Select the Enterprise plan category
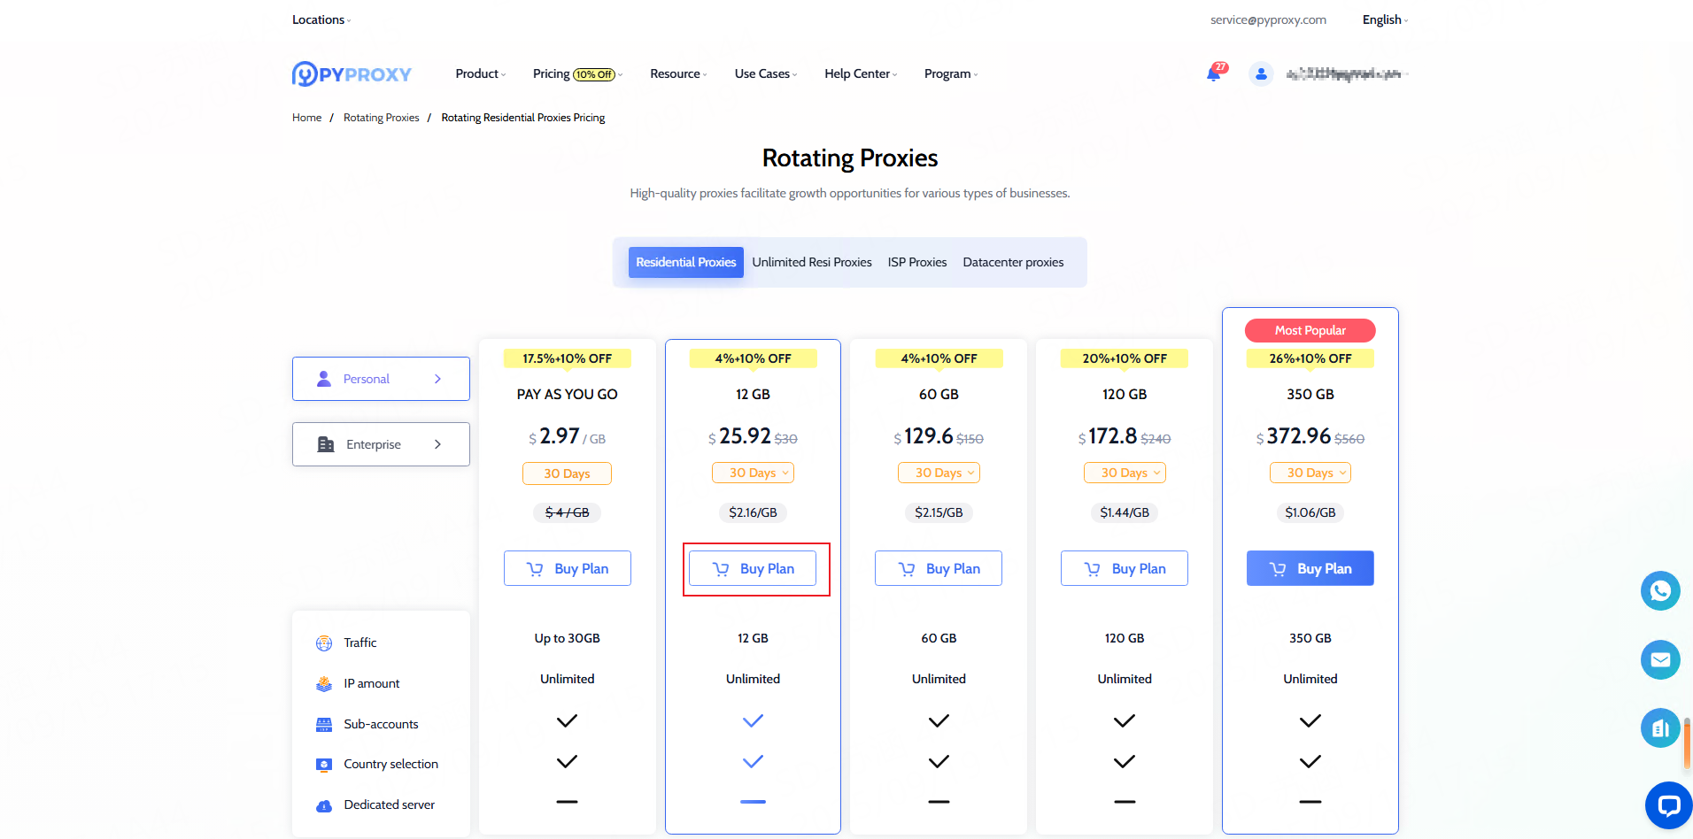 381,444
